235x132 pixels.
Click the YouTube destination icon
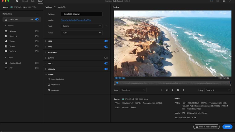[x=6, y=51]
